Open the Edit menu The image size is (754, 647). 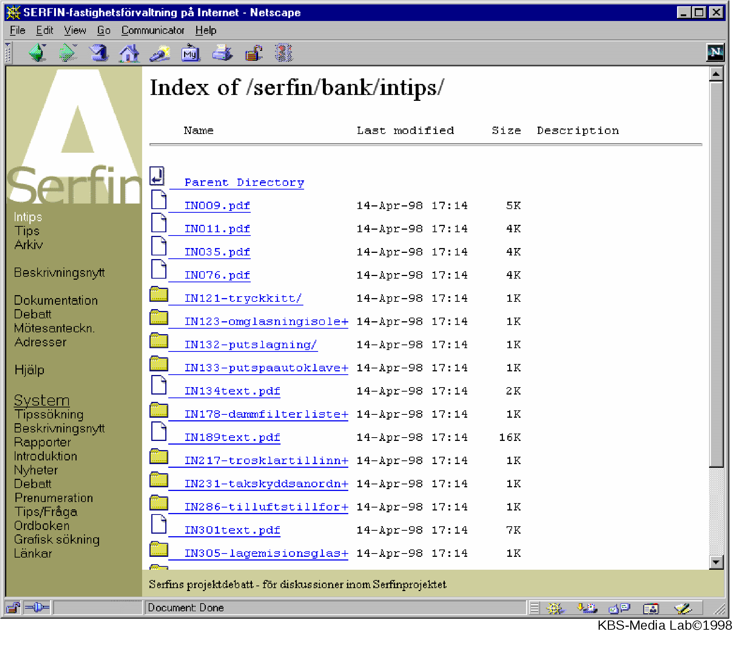tap(45, 30)
